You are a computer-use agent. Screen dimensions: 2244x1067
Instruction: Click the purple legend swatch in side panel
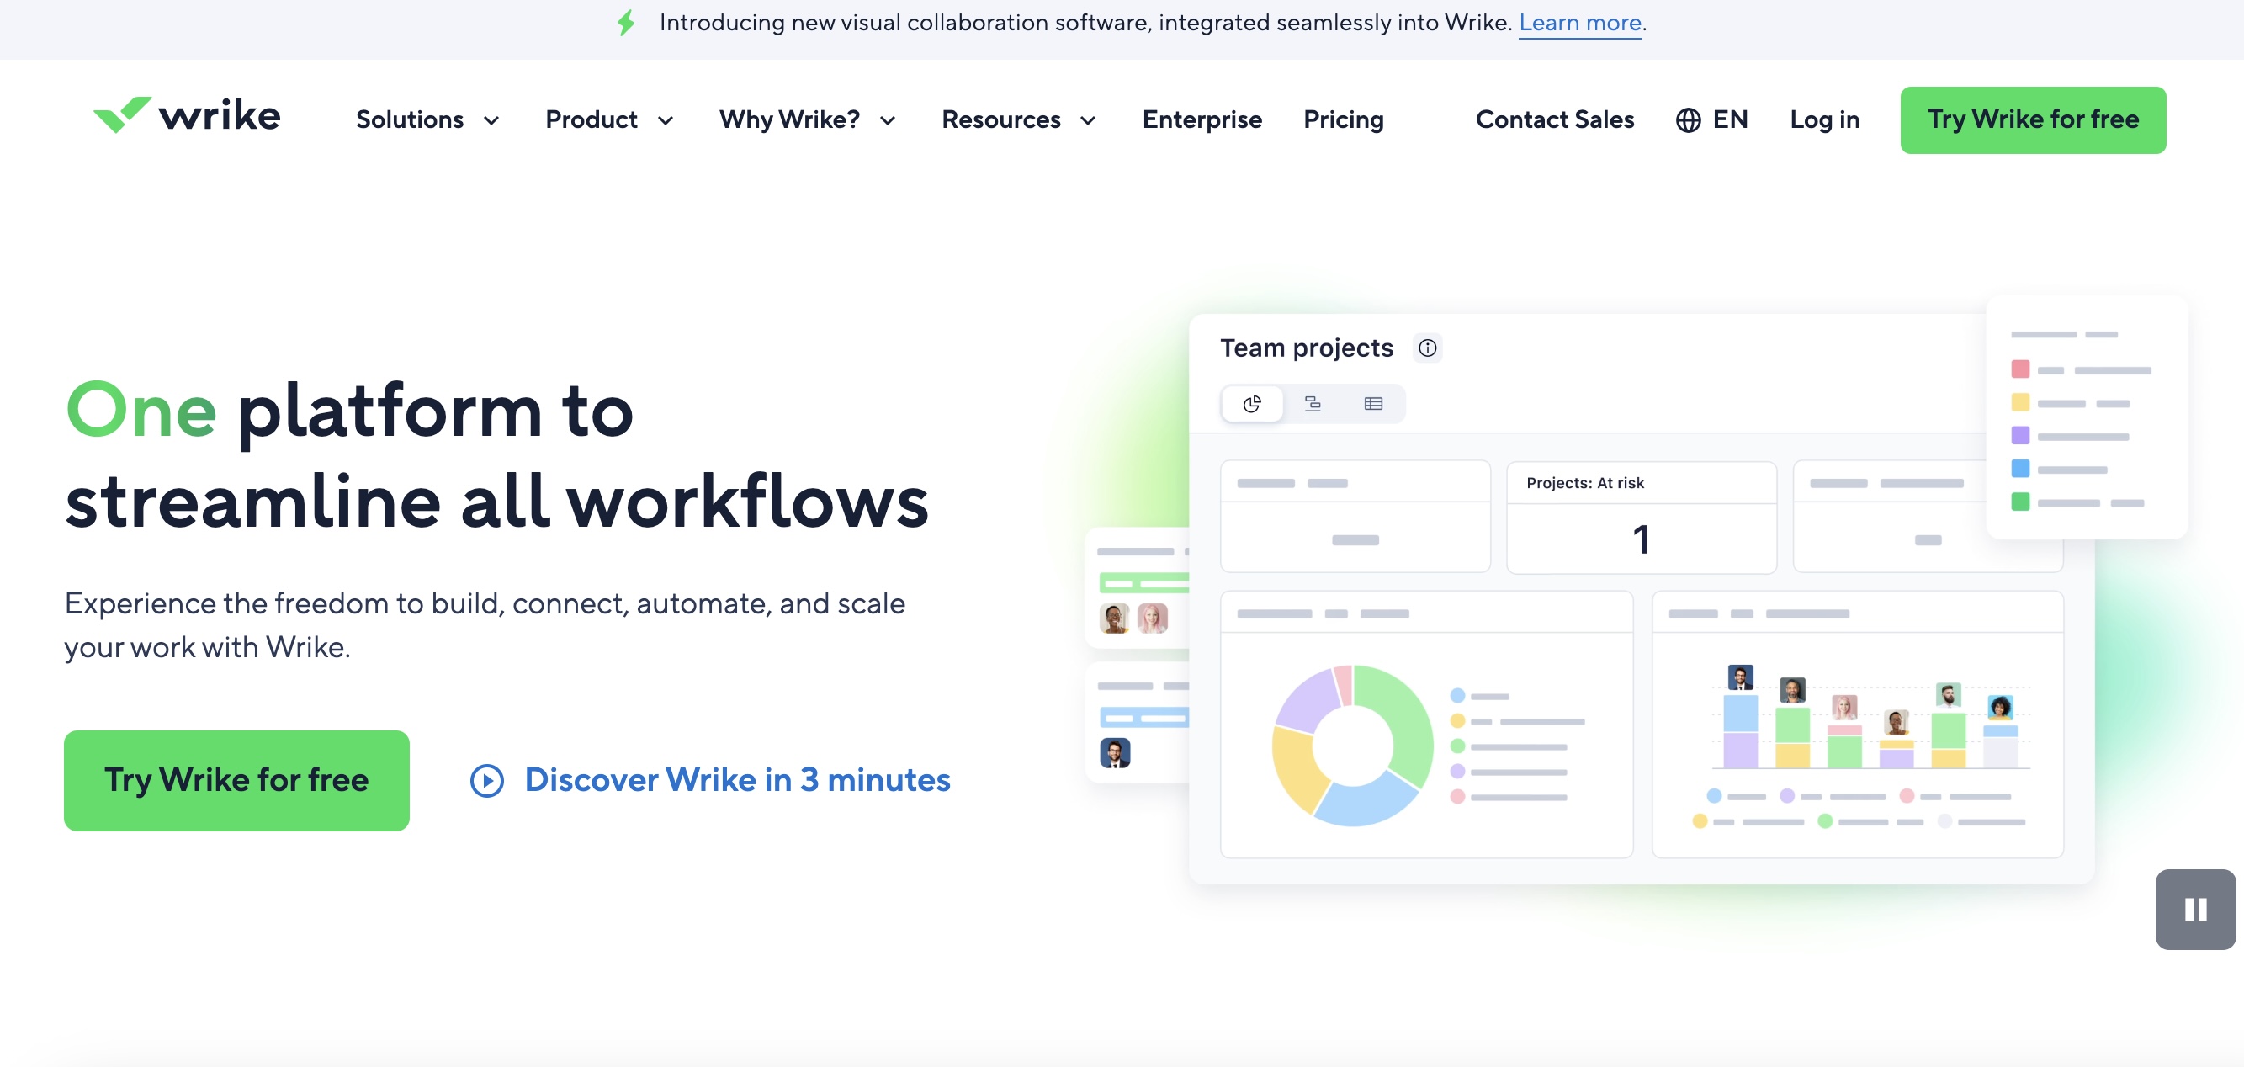click(2019, 436)
